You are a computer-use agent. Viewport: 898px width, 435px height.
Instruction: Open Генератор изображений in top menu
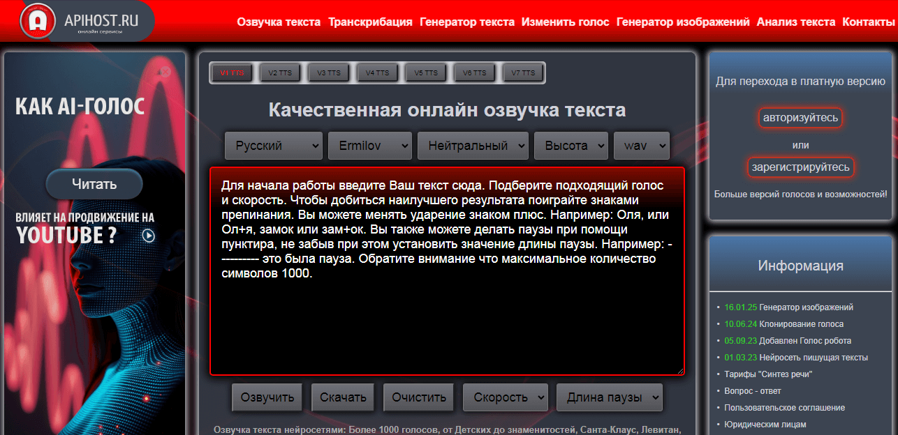point(683,22)
